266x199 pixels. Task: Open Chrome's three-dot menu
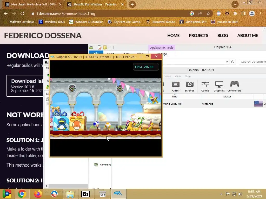pyautogui.click(x=260, y=13)
